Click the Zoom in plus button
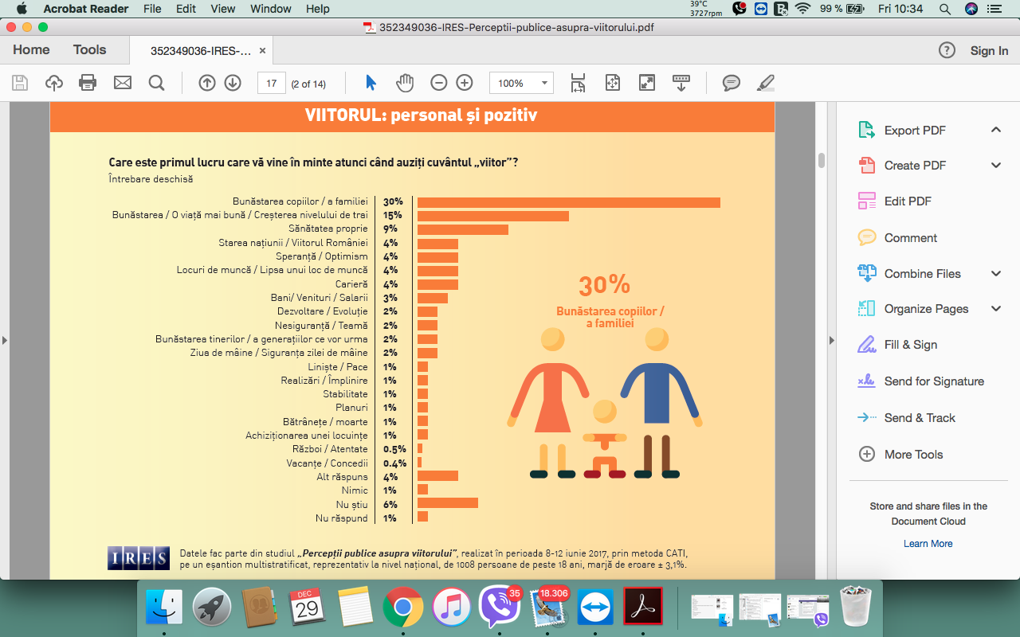 click(465, 83)
